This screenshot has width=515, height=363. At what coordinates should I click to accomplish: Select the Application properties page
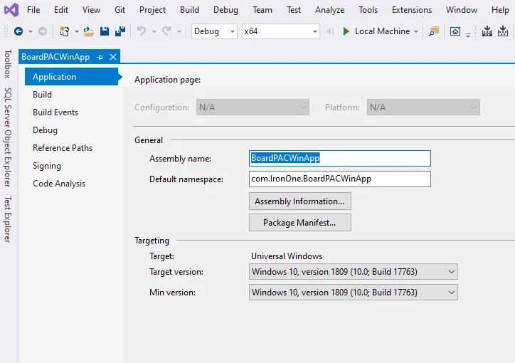(x=72, y=77)
